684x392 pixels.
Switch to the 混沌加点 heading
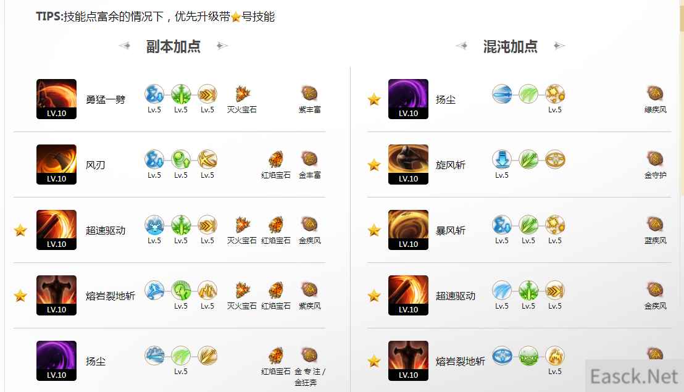(510, 46)
